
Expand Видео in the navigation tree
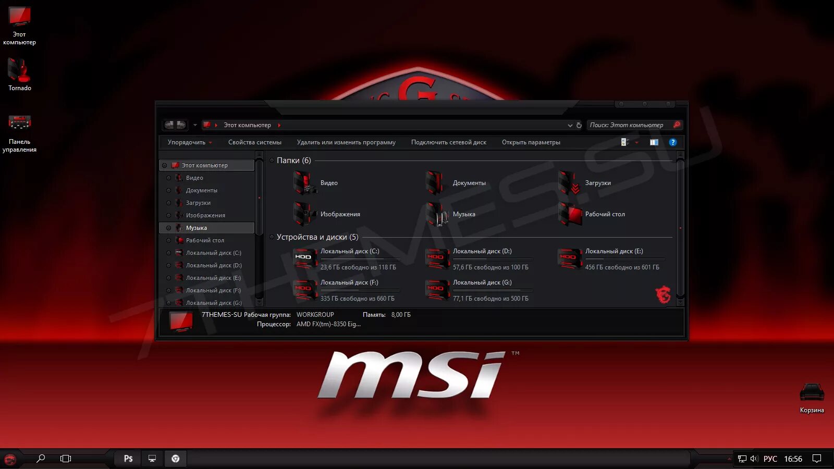[x=168, y=178]
